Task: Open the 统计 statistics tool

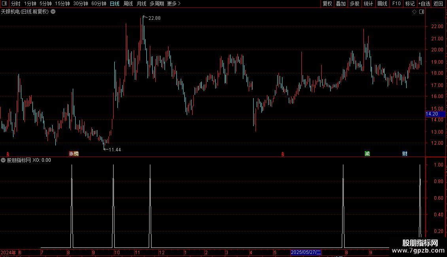Action: click(x=368, y=4)
